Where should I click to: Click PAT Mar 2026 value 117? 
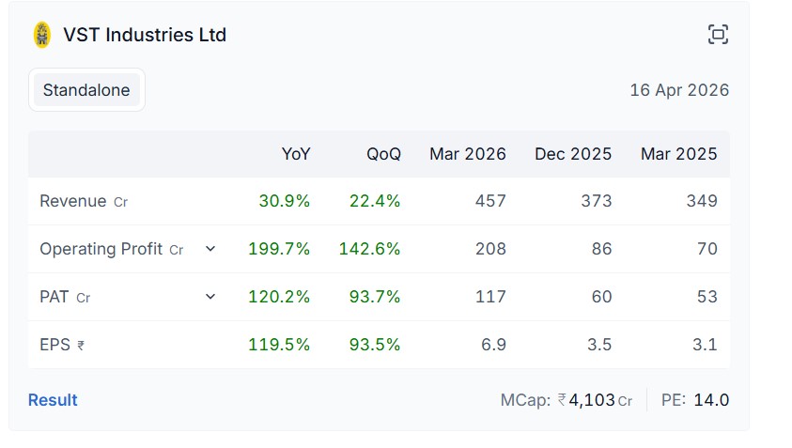click(490, 297)
